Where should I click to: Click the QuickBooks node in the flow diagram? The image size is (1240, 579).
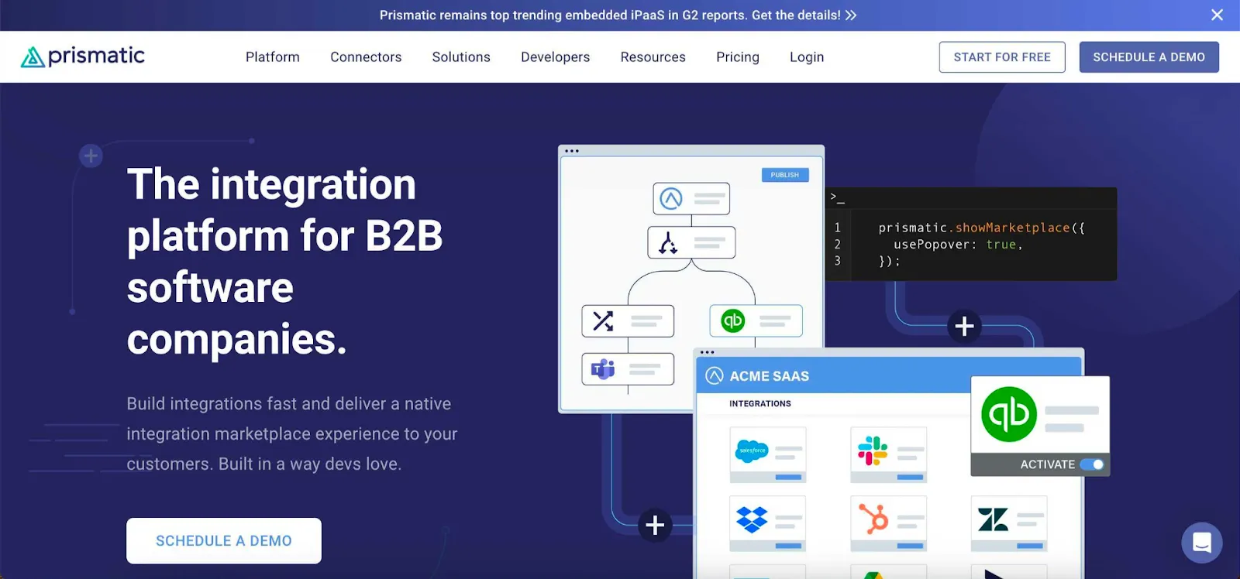(x=756, y=320)
